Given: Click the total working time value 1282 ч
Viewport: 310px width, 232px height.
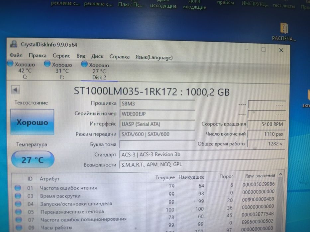Looking at the screenshot, I should (266, 144).
